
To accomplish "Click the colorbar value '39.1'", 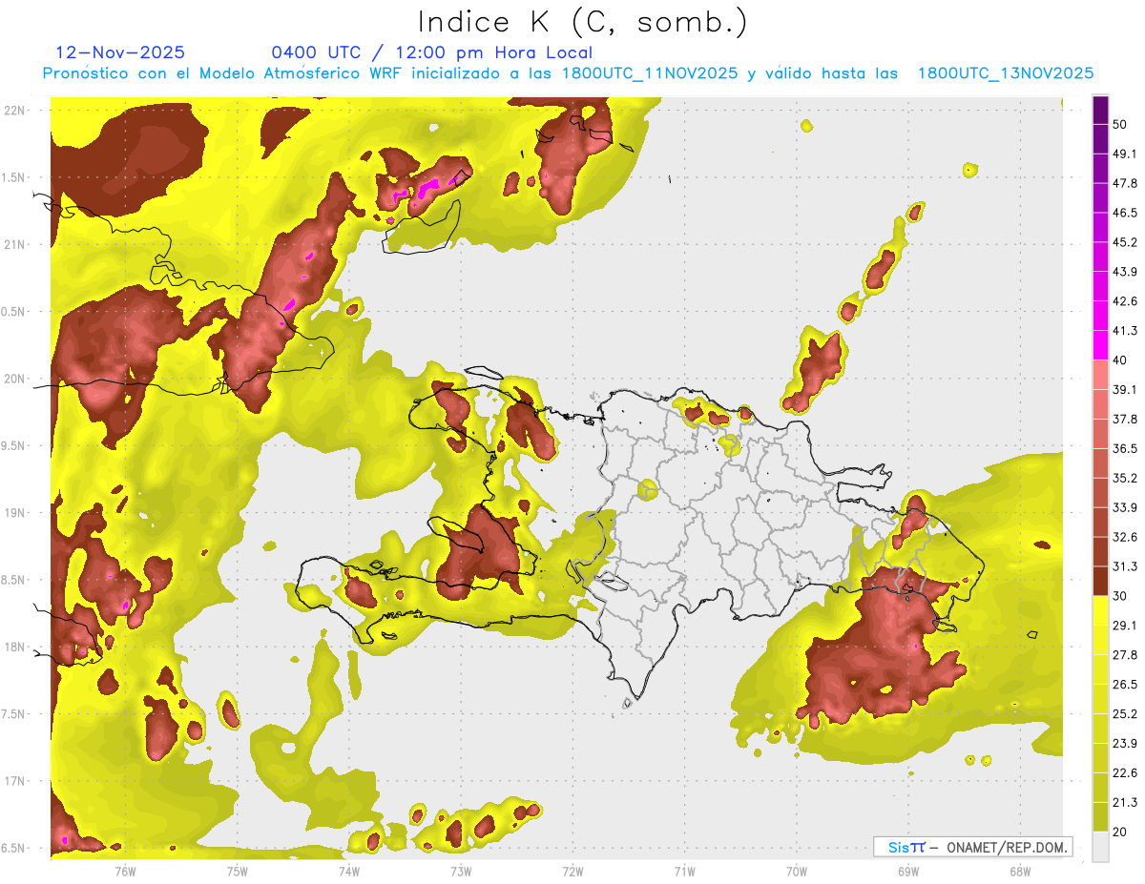I will click(x=1126, y=389).
